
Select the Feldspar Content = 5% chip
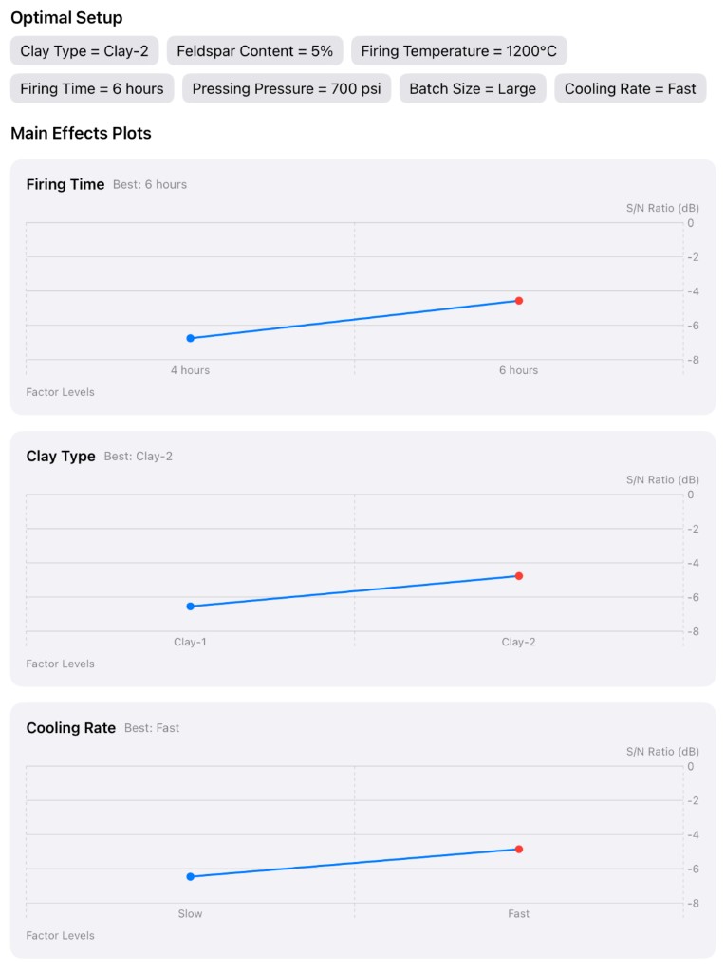pyautogui.click(x=254, y=51)
